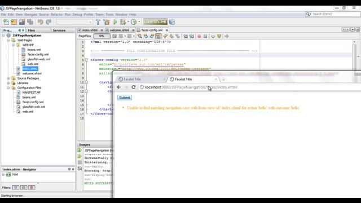The image size is (361, 203).
Task: Collapse the Web Pages folder
Action: pyautogui.click(x=8, y=40)
